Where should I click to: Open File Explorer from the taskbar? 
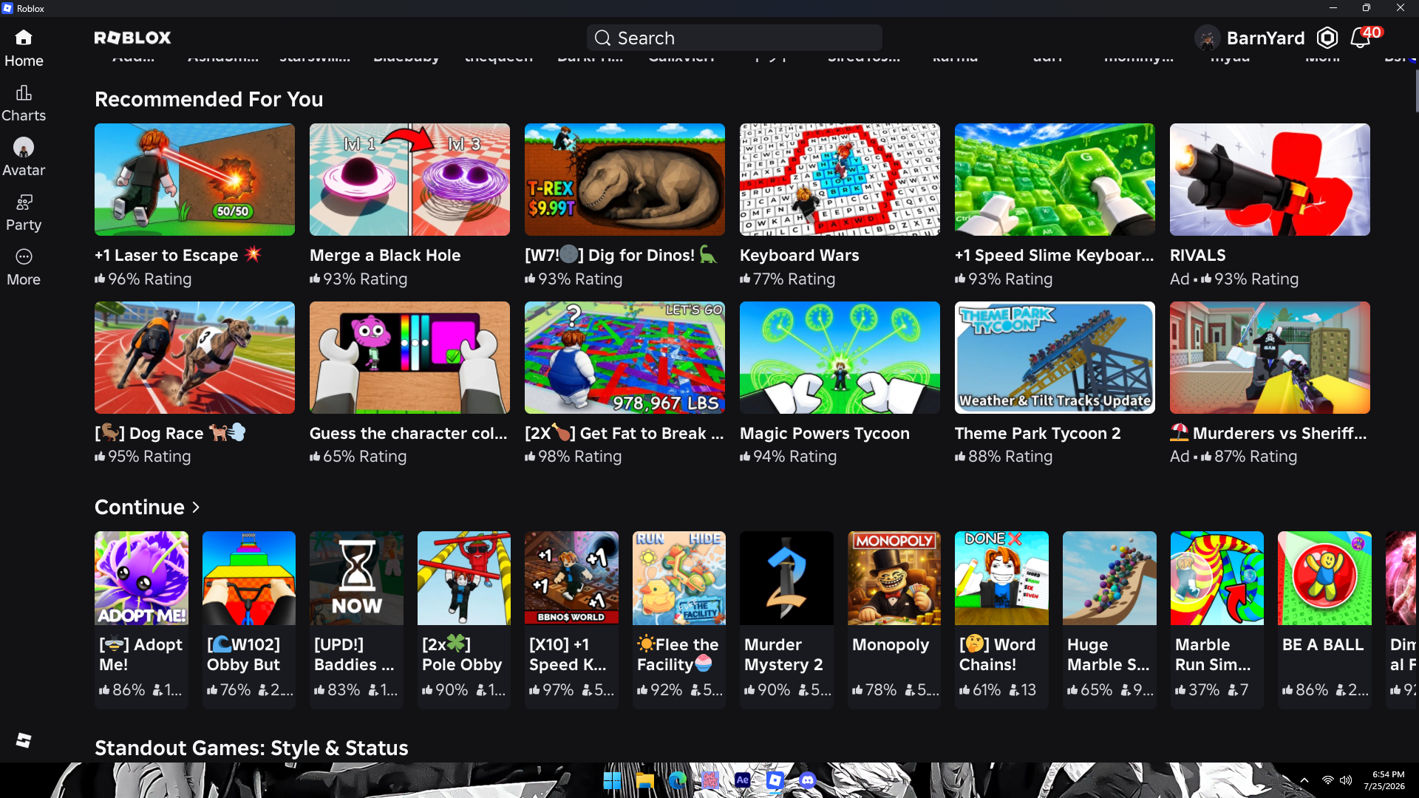pos(645,780)
